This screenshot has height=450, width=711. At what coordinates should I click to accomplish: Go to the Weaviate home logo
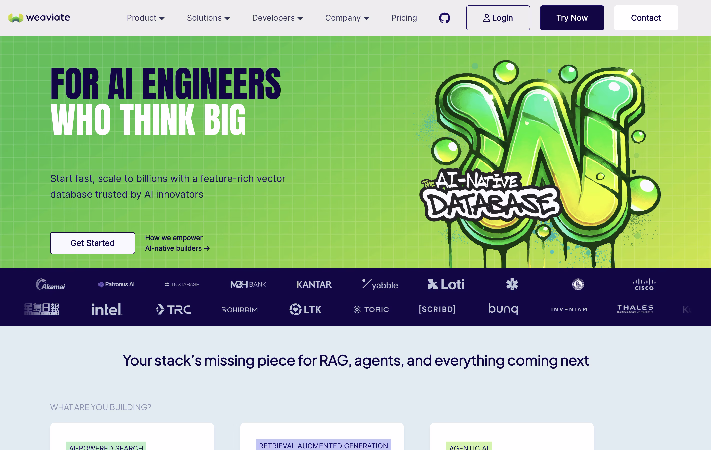point(39,18)
